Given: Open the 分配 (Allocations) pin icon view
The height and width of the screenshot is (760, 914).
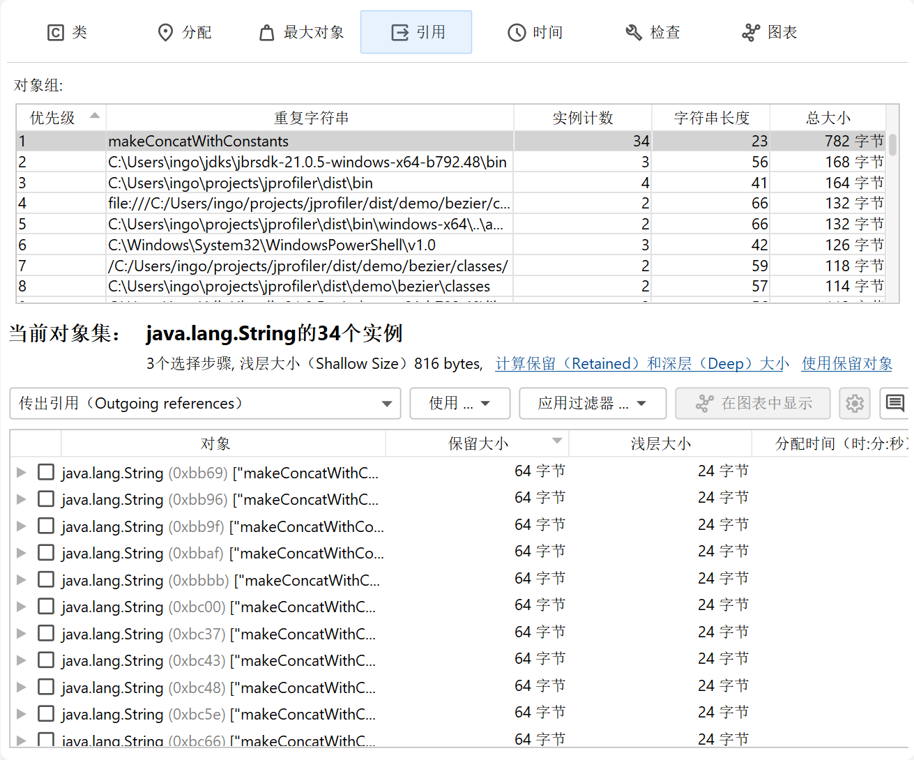Looking at the screenshot, I should tap(165, 33).
